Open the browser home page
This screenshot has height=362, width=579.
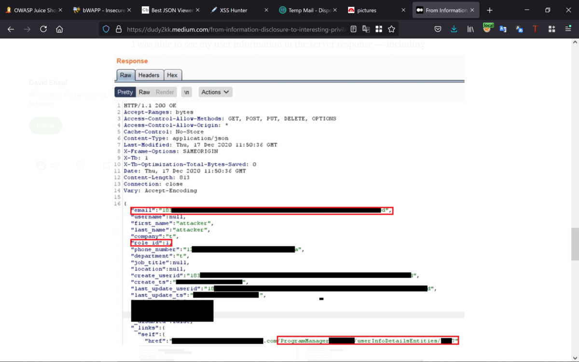coord(59,29)
